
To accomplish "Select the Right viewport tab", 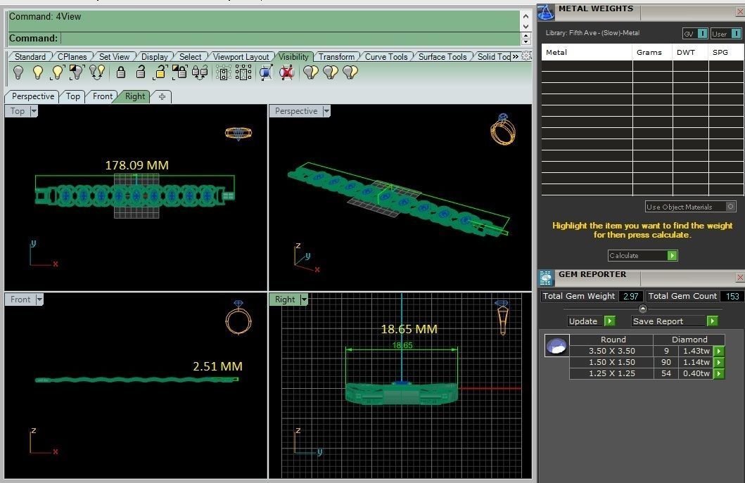I will click(x=135, y=96).
